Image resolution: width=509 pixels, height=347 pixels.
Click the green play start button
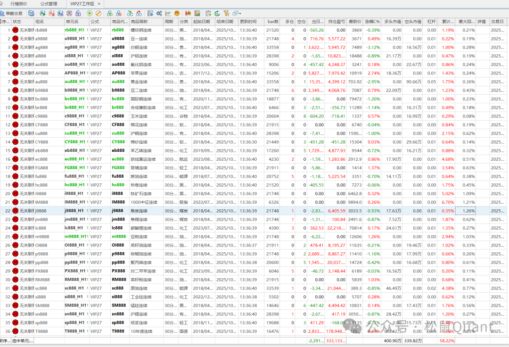click(x=90, y=13)
